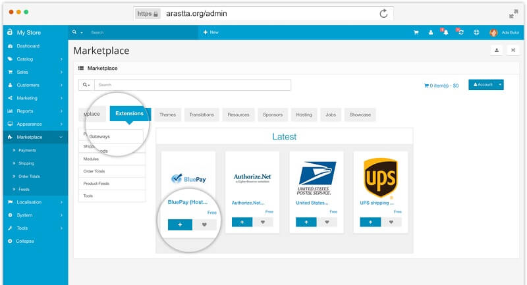Click the Catalog tag icon
Screen dimensions: 527x285
pos(10,59)
